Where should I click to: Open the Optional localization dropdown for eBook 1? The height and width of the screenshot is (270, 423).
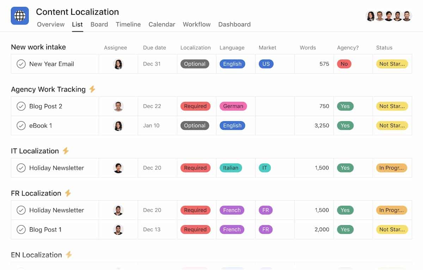[x=195, y=125]
